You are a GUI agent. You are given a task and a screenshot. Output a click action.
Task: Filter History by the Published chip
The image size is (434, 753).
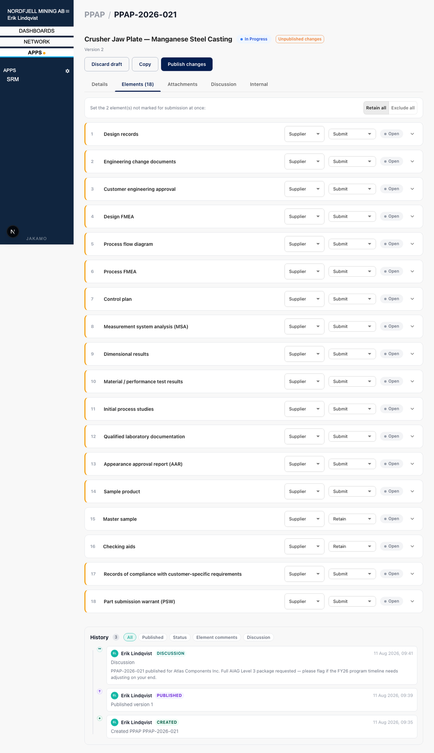click(153, 637)
